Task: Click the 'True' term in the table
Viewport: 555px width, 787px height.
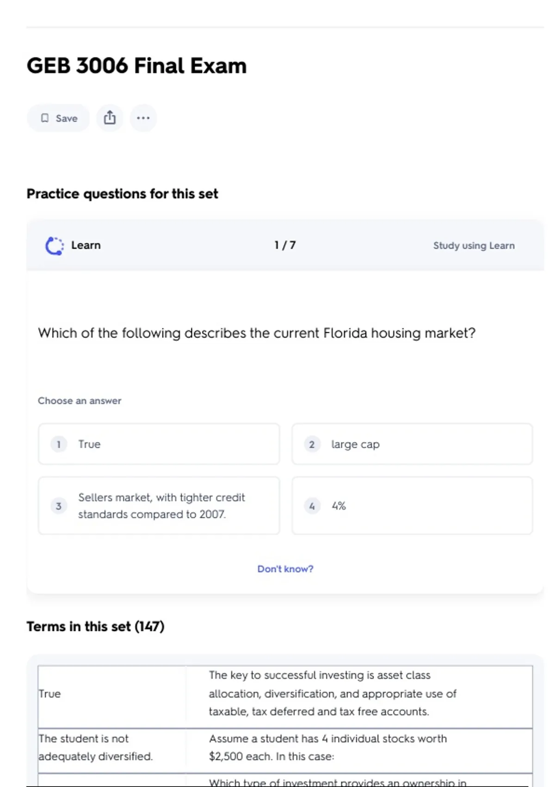Action: coord(50,693)
